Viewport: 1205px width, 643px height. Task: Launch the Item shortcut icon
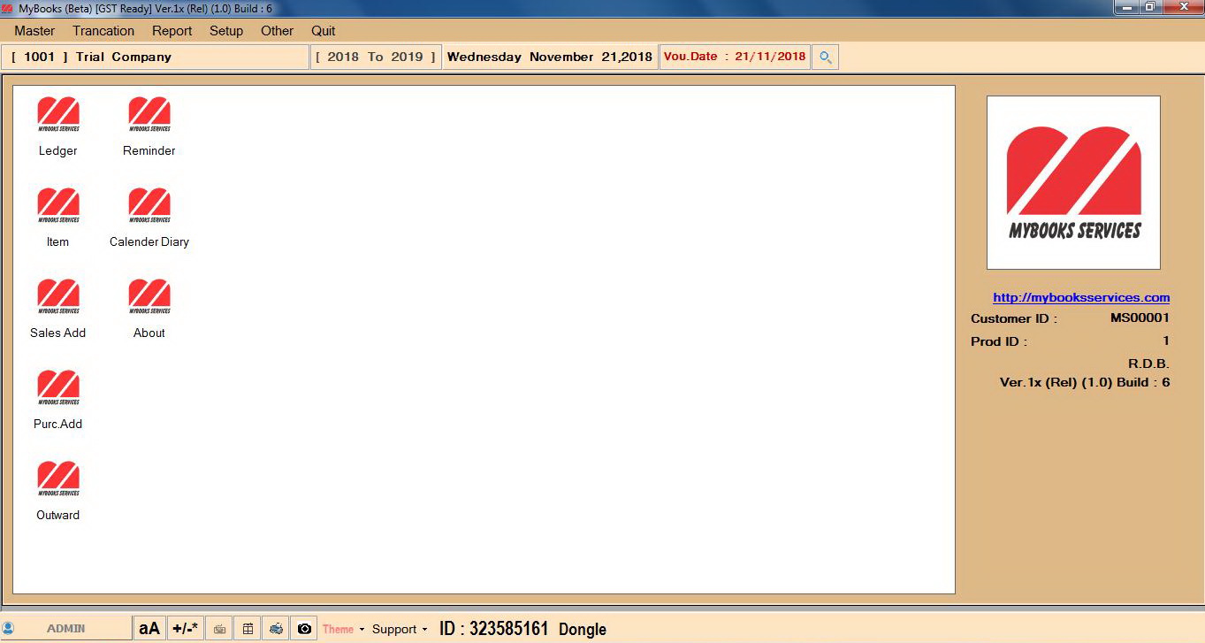(58, 206)
